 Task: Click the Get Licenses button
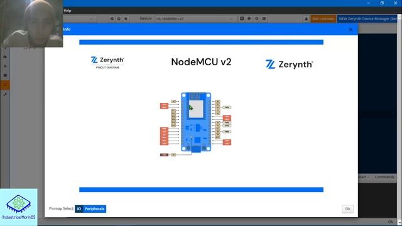pyautogui.click(x=323, y=19)
